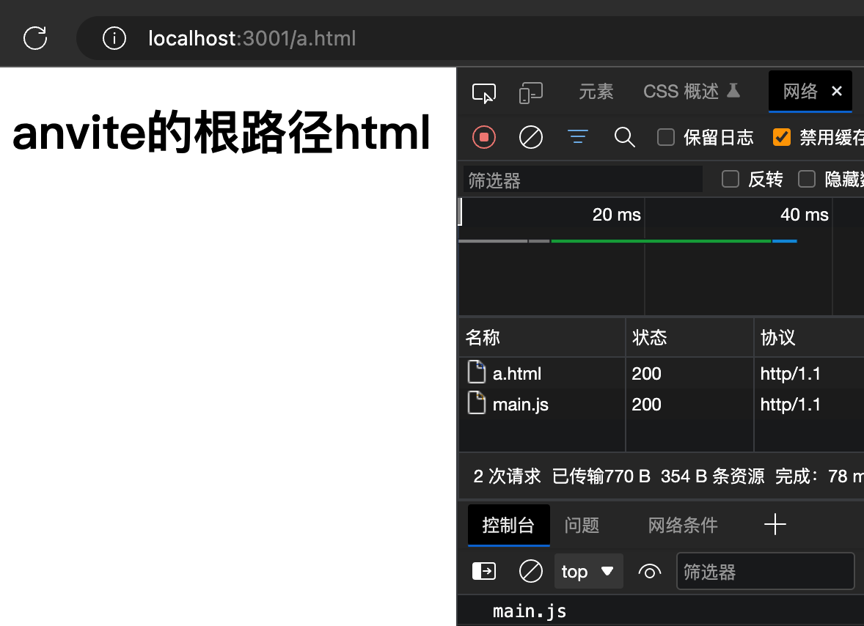864x626 pixels.
Task: Clear the console with the circle-slash icon
Action: coord(530,572)
